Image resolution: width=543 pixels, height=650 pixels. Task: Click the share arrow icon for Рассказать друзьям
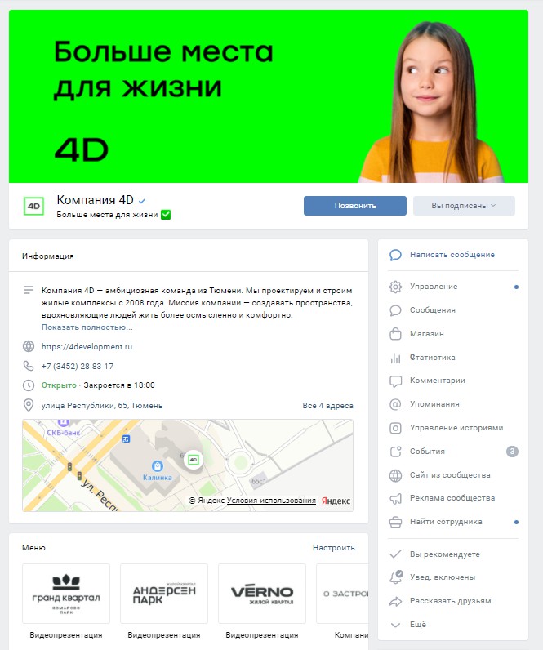point(395,601)
